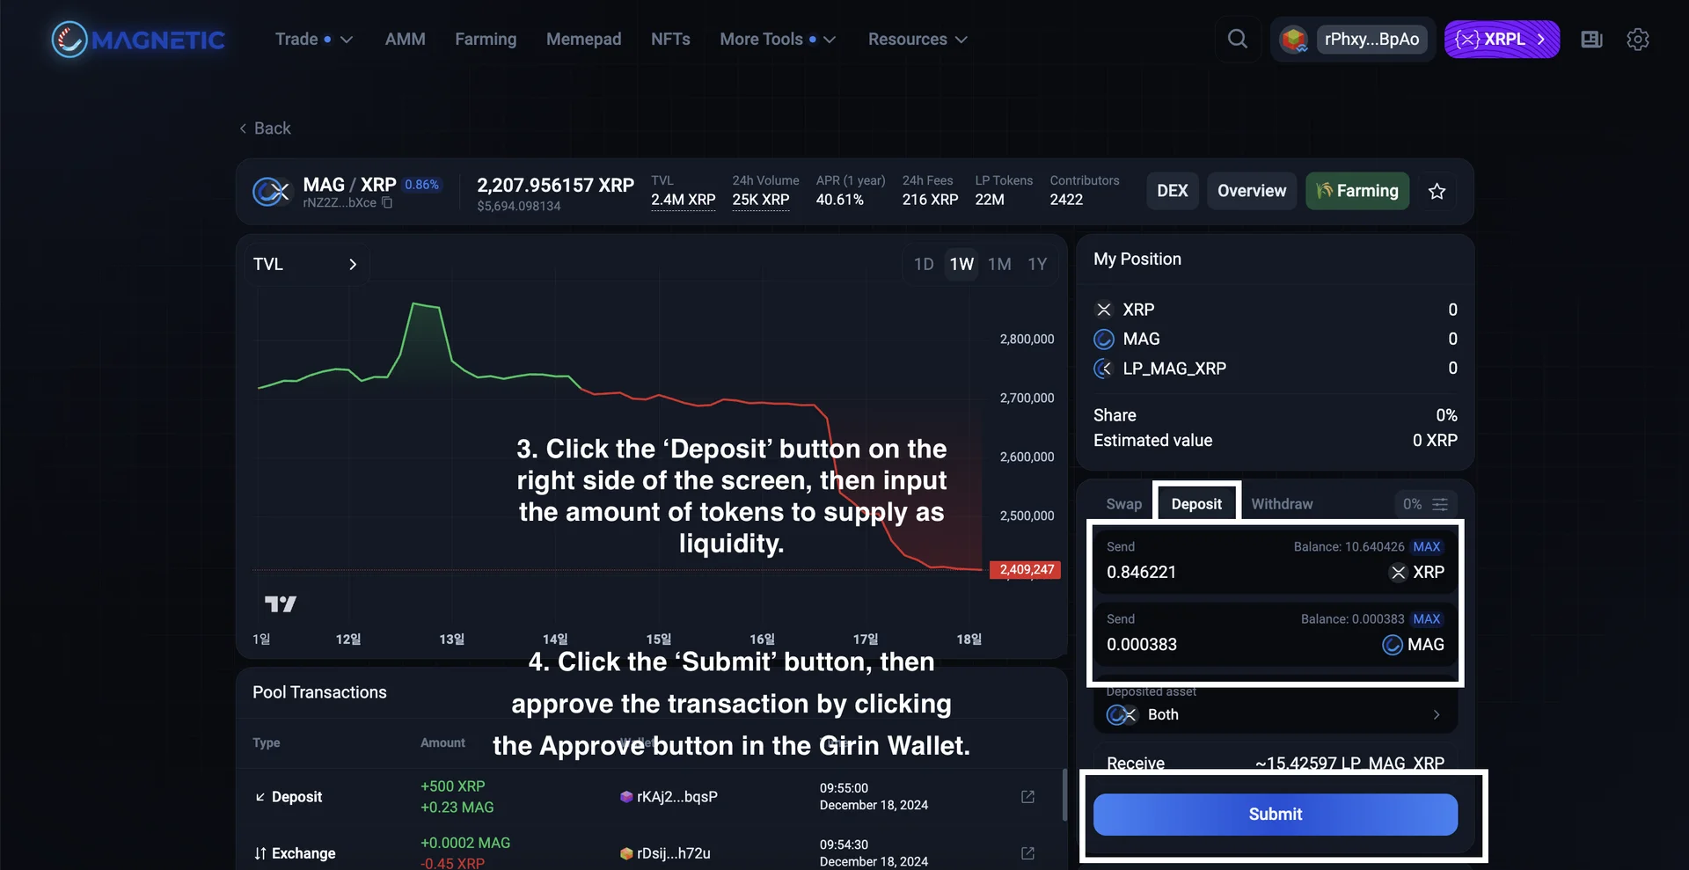Viewport: 1689px width, 870px height.
Task: Click the TVL value 2.4M XRP
Action: (x=683, y=200)
